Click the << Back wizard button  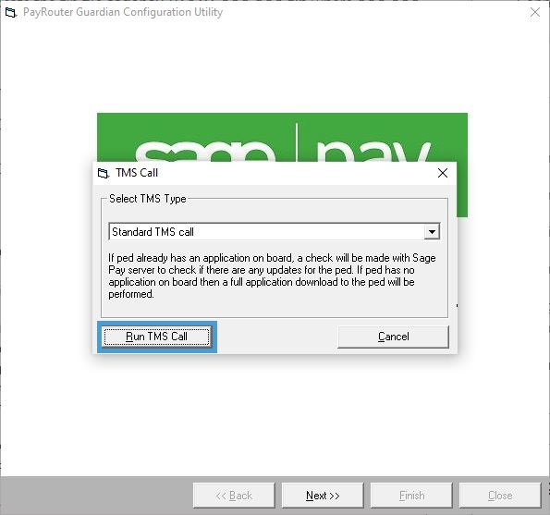234,496
